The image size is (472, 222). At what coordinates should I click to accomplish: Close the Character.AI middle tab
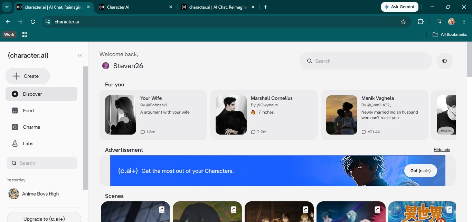pyautogui.click(x=170, y=7)
